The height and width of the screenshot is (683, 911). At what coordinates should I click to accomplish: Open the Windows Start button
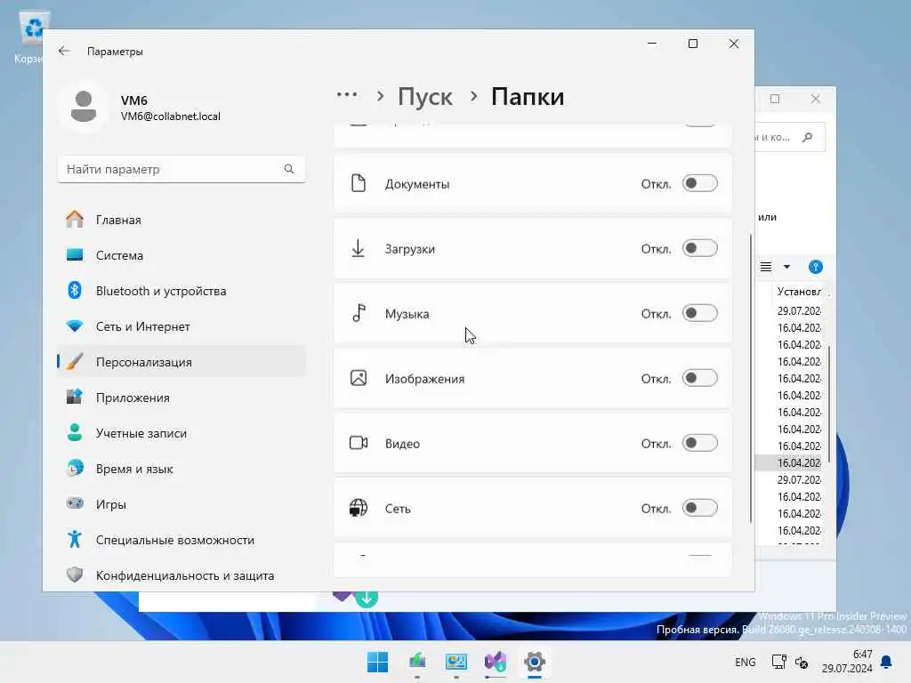(x=377, y=662)
